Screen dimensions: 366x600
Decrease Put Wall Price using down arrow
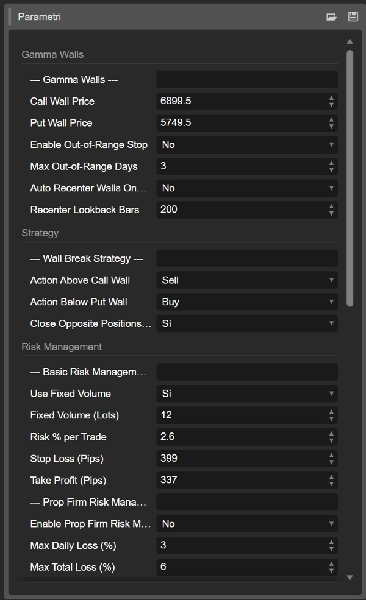point(331,126)
